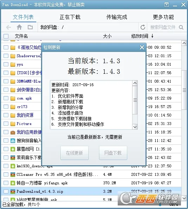Check the box for Picture folder

pos(6,124)
